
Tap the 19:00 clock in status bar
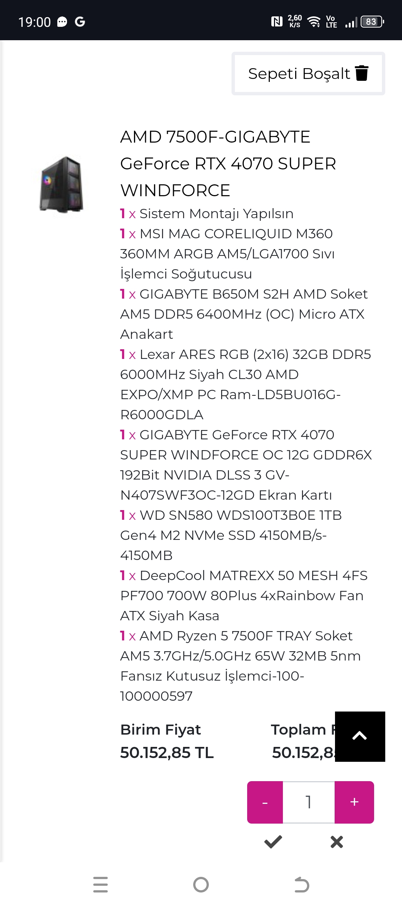[x=35, y=22]
